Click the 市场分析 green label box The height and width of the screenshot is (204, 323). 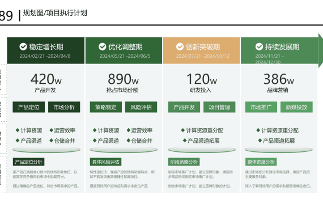[x=64, y=107]
